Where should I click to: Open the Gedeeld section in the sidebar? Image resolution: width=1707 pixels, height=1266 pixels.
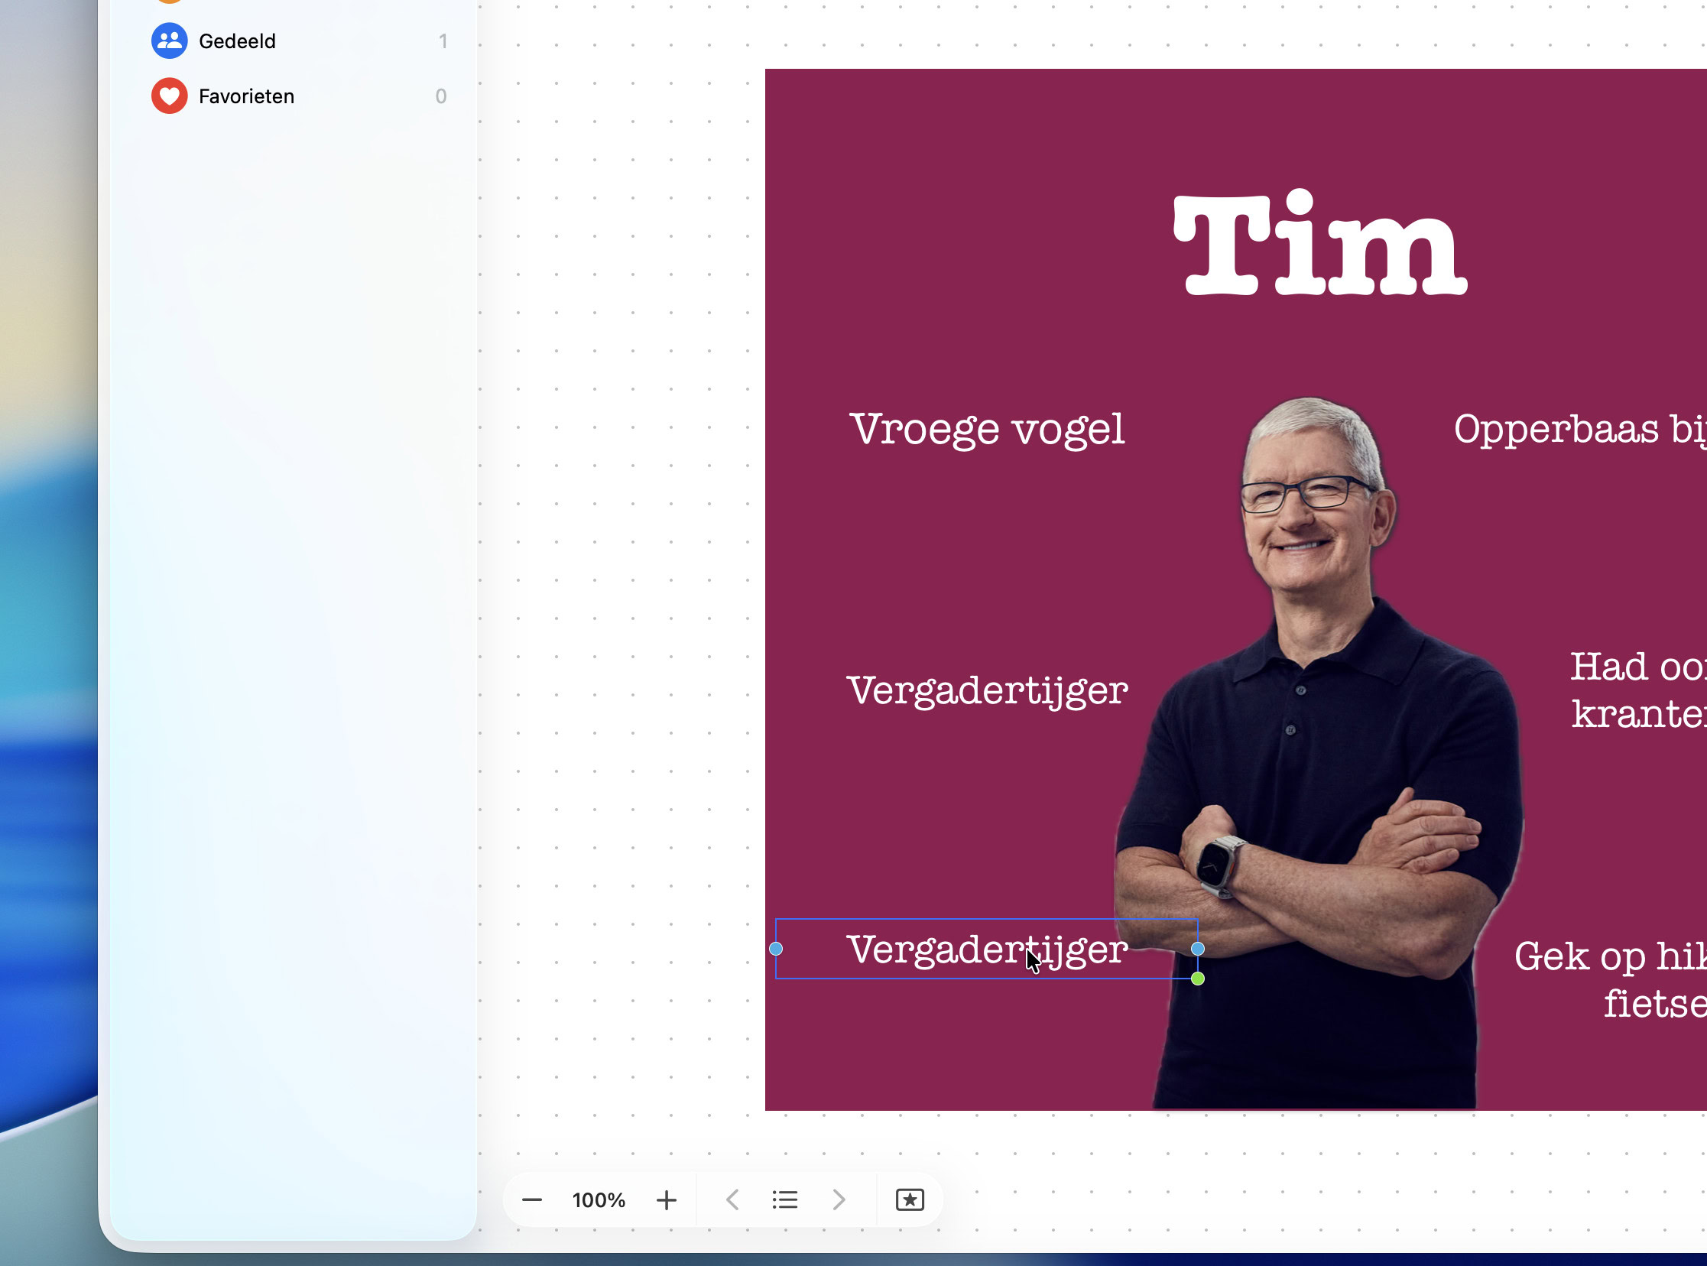pyautogui.click(x=238, y=41)
